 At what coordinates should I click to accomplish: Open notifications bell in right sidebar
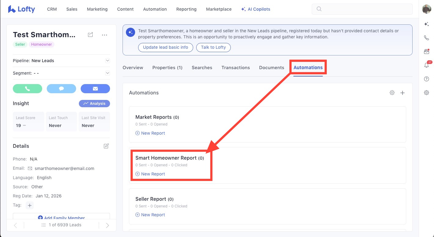tap(427, 65)
